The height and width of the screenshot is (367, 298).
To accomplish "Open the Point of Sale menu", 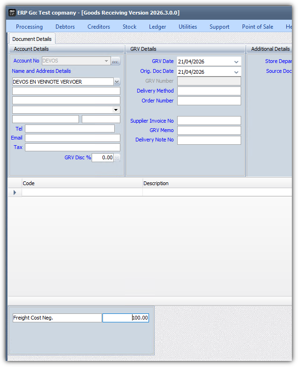I will pos(257,27).
